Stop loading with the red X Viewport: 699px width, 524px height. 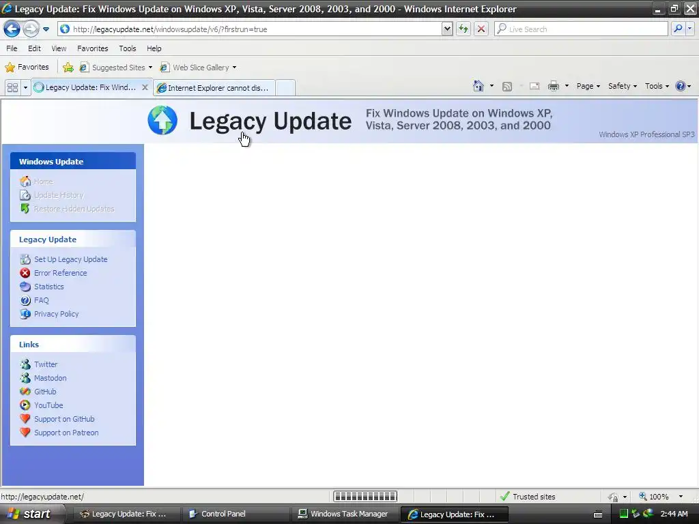click(x=481, y=29)
